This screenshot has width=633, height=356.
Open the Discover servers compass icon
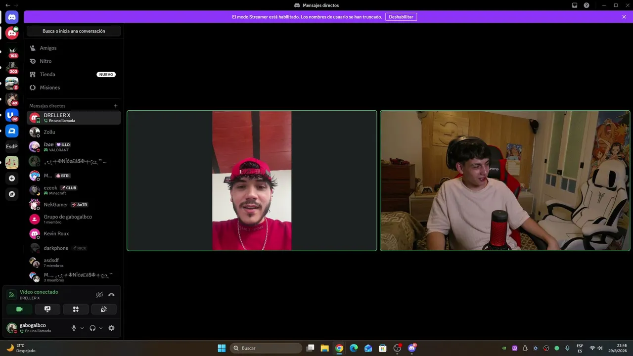click(12, 194)
